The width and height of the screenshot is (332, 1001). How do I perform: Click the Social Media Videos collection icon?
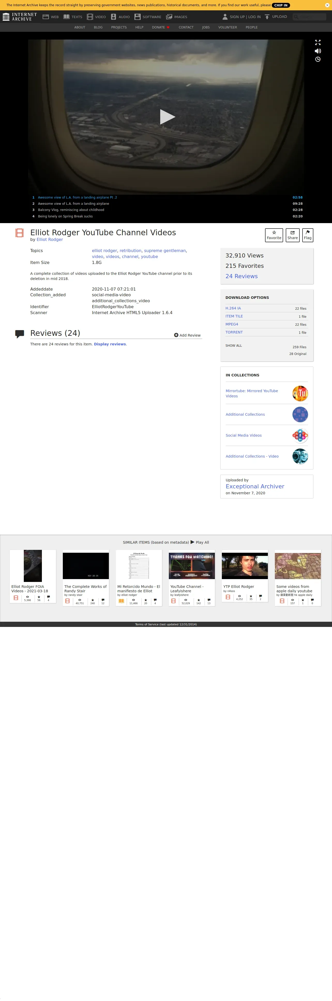pos(300,435)
